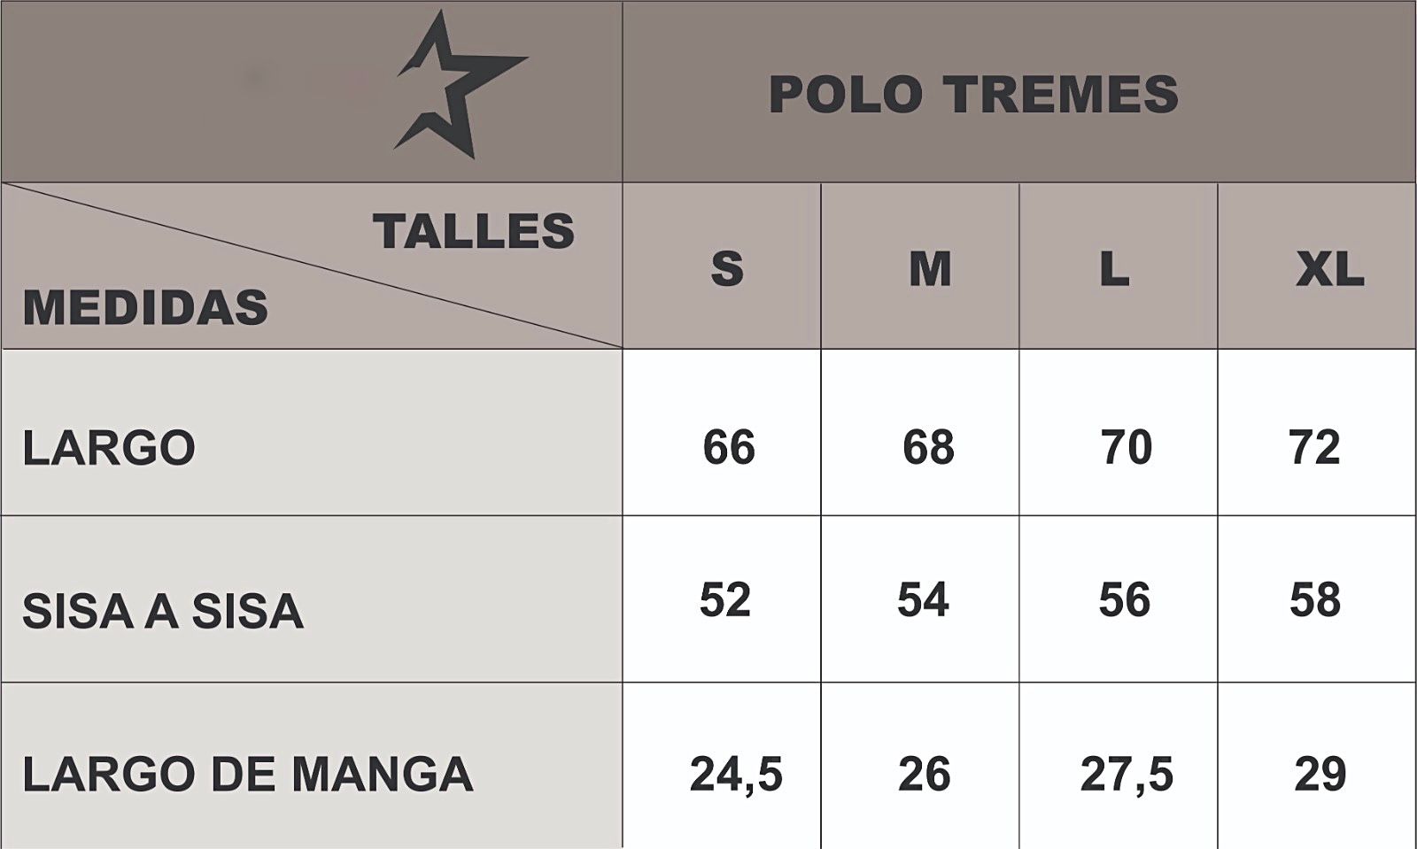This screenshot has width=1417, height=849.
Task: Click the L size column header
Action: [x=1114, y=268]
